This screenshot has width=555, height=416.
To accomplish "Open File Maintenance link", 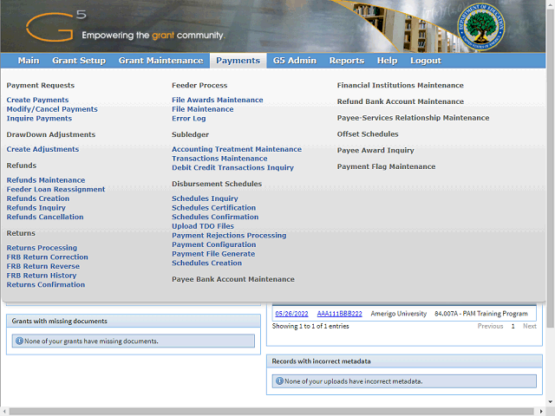I will click(x=202, y=109).
